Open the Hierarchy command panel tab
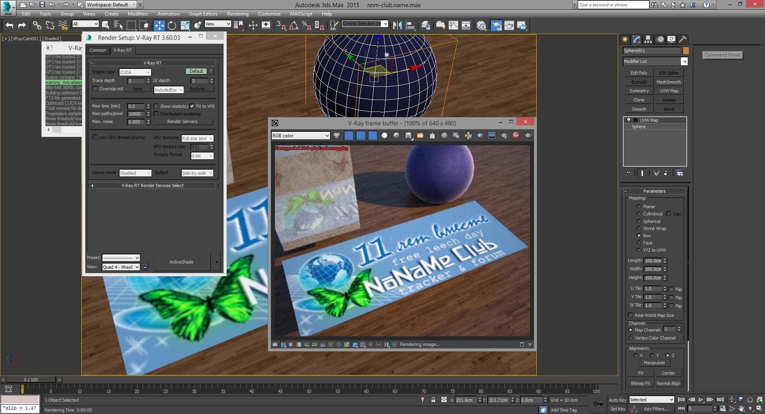 coord(648,39)
